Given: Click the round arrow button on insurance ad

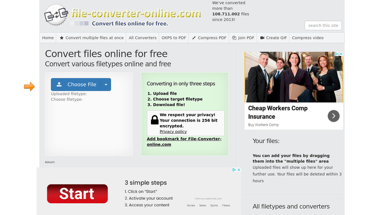Looking at the screenshot, I should click(x=334, y=116).
